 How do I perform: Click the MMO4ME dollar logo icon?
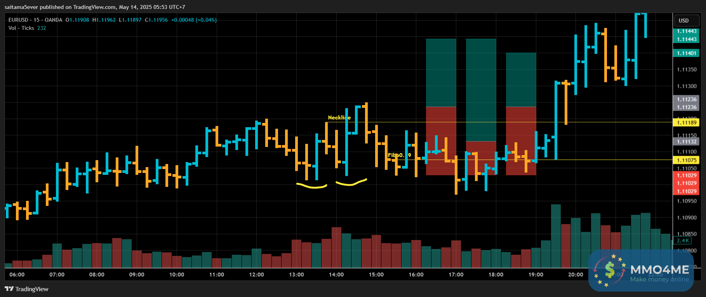pyautogui.click(x=610, y=270)
